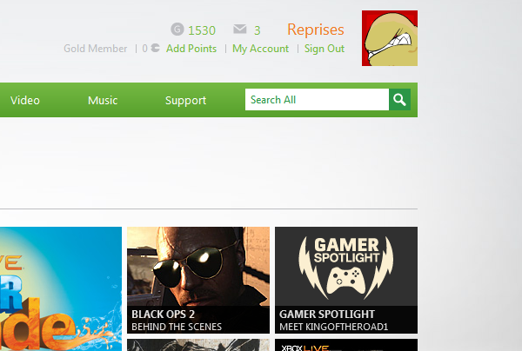
Task: Open the Reprises gamertag profile link
Action: (316, 30)
